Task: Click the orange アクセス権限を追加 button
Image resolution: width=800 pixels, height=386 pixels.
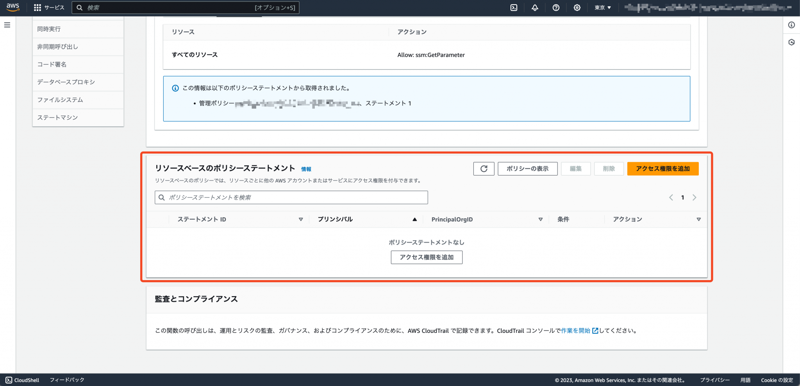Action: tap(662, 169)
